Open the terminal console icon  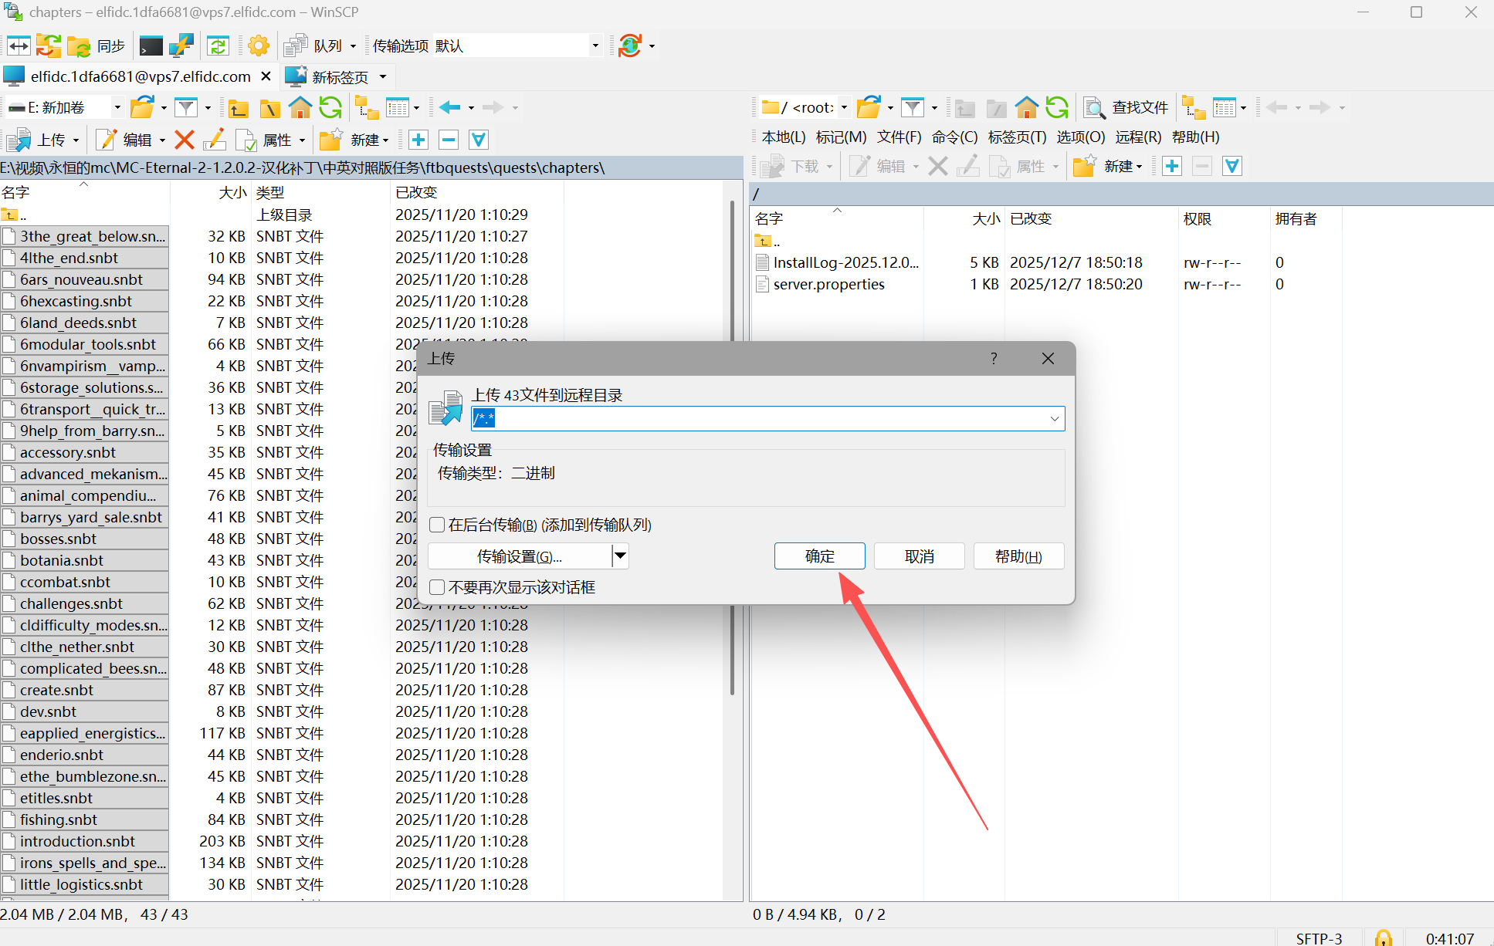(x=151, y=46)
